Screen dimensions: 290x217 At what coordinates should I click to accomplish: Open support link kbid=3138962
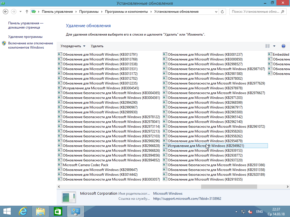187,199
